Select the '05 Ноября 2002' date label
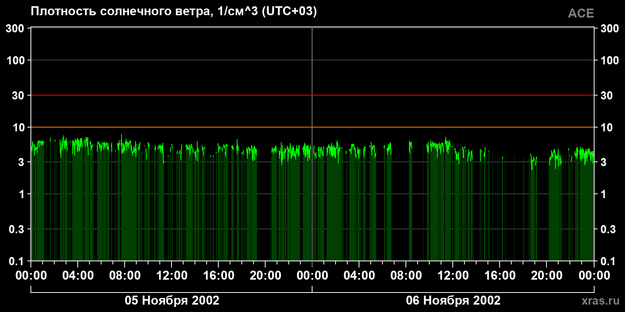This screenshot has height=312, width=625. pyautogui.click(x=172, y=300)
